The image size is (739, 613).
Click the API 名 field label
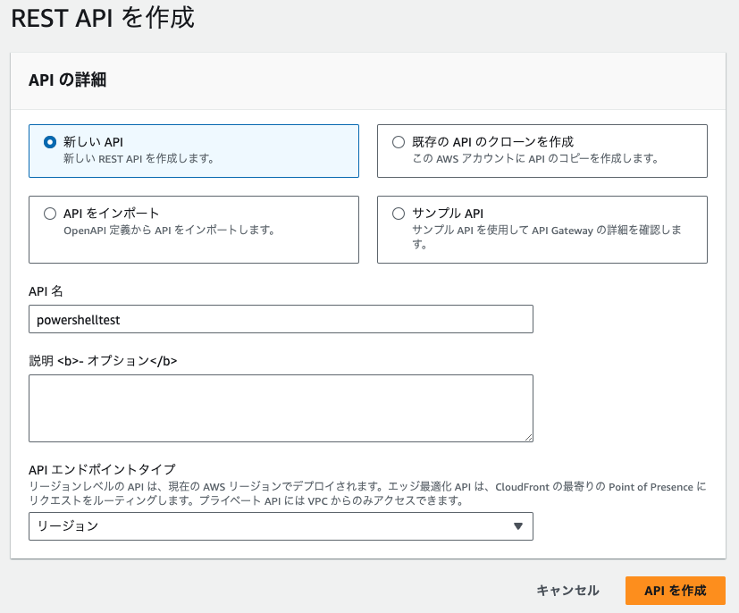pyautogui.click(x=46, y=291)
